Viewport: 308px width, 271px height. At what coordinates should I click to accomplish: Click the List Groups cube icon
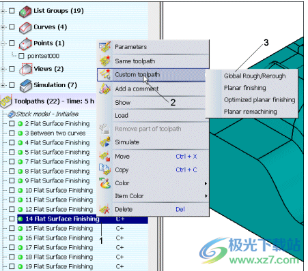[25, 11]
